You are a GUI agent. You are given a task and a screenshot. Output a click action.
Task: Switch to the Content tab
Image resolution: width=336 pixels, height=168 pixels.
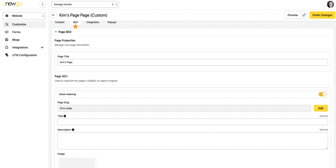[60, 22]
